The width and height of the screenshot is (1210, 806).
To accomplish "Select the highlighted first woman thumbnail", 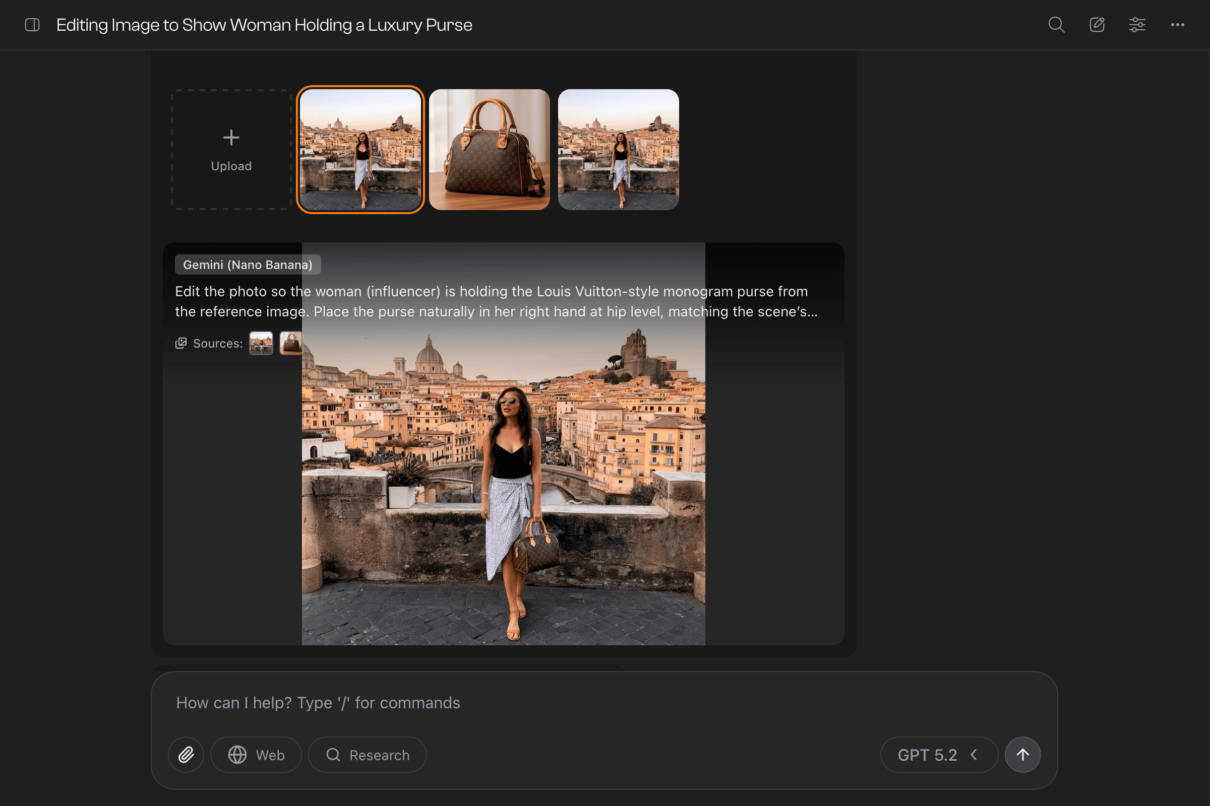I will [x=360, y=150].
